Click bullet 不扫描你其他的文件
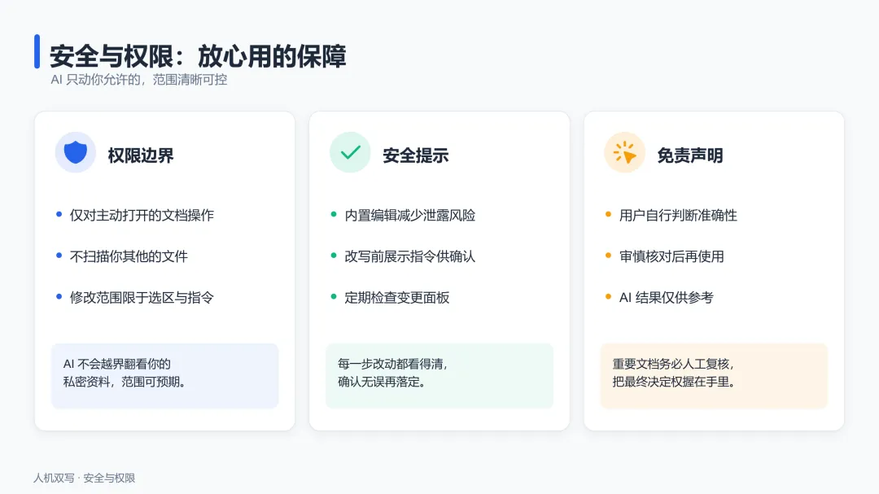 coord(129,256)
